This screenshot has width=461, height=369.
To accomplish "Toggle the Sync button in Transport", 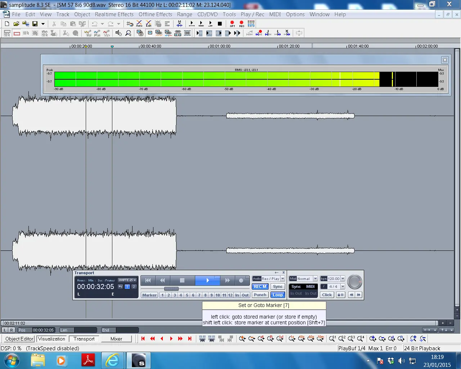I will [278, 287].
